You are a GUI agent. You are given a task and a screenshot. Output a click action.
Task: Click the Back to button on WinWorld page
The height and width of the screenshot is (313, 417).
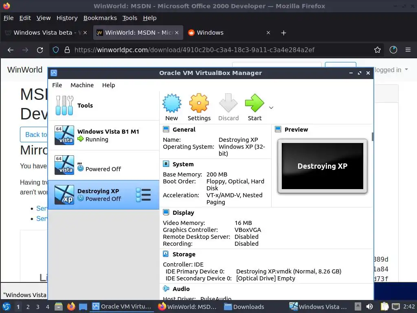pos(34,134)
